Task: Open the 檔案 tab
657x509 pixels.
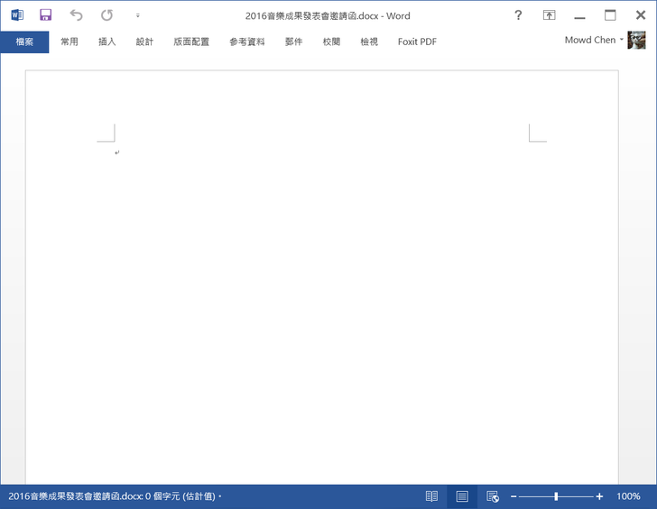Action: pos(24,42)
